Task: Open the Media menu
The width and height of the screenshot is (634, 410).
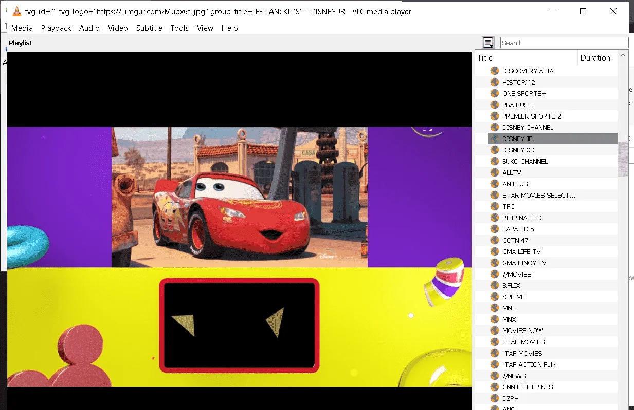Action: pyautogui.click(x=22, y=28)
